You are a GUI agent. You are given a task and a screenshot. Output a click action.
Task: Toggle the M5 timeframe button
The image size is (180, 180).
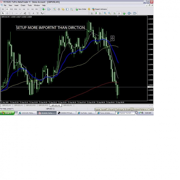coord(7,9)
